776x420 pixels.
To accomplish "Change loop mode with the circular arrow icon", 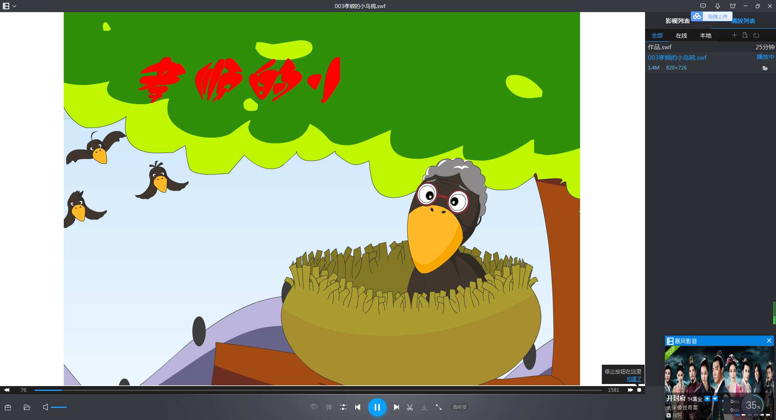I will (756, 35).
